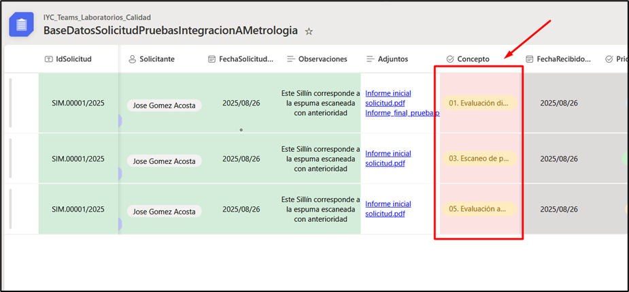Screen dimensions: 629x292
Task: Click the person icon beside Solicitante header
Action: [x=133, y=59]
